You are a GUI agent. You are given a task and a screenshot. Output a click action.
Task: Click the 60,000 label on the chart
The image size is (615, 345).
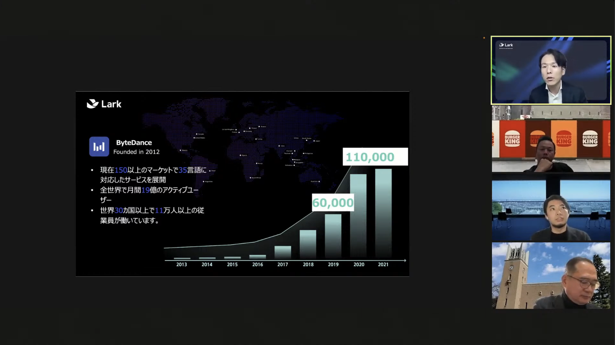pyautogui.click(x=333, y=202)
